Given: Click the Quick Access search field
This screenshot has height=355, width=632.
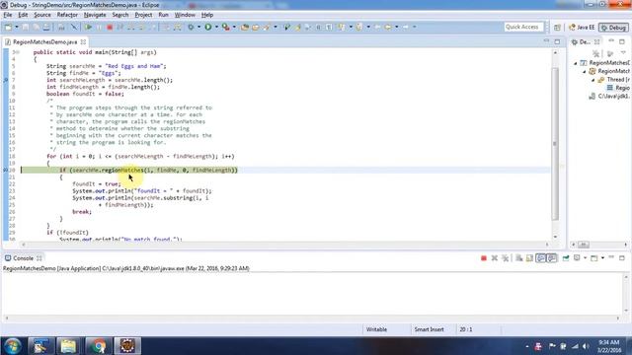Looking at the screenshot, I should (x=523, y=27).
